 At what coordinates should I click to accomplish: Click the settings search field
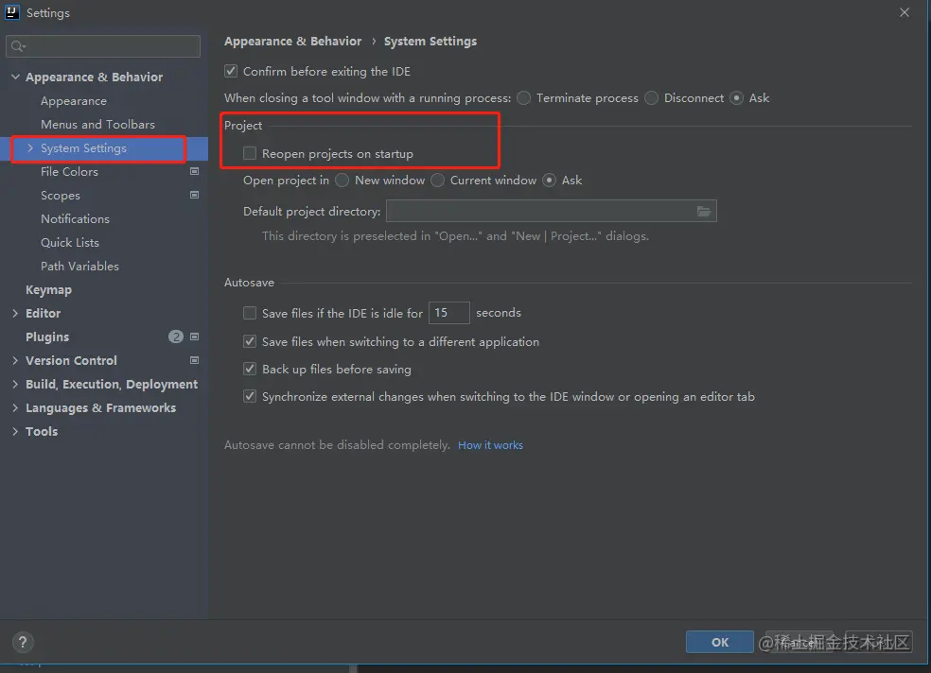103,46
